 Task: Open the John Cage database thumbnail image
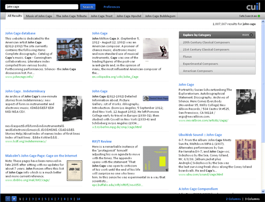point(69,49)
